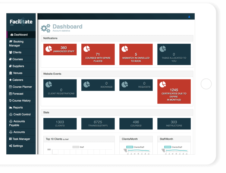The height and width of the screenshot is (173, 226).
Task: Open Booking Manager in the sidebar
Action: (x=18, y=44)
